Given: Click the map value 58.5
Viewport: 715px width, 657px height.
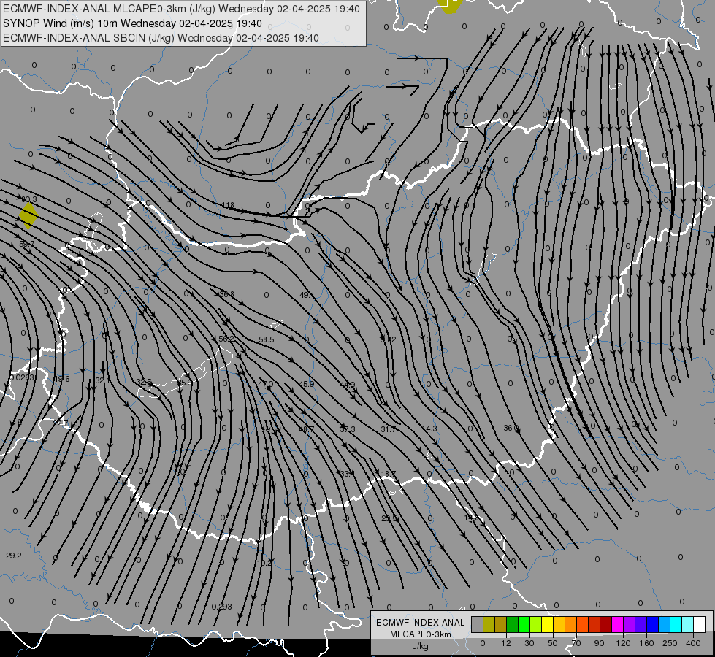Looking at the screenshot, I should [x=267, y=339].
